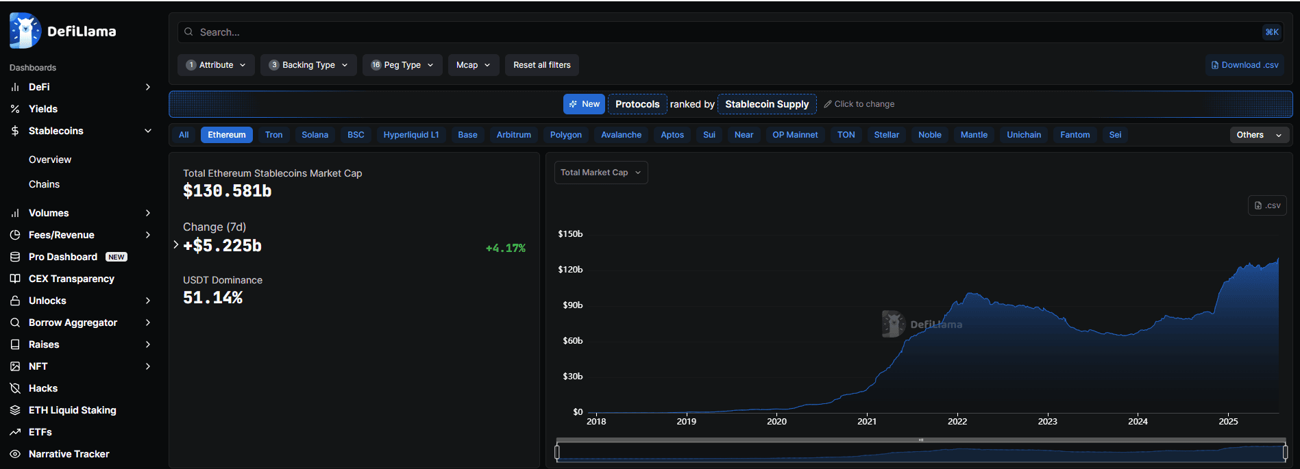Viewport: 1300px width, 469px height.
Task: Expand the Volumes sidebar section
Action: [148, 213]
